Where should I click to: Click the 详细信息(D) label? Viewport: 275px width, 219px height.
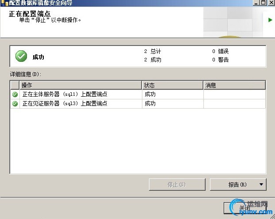pyautogui.click(x=26, y=74)
